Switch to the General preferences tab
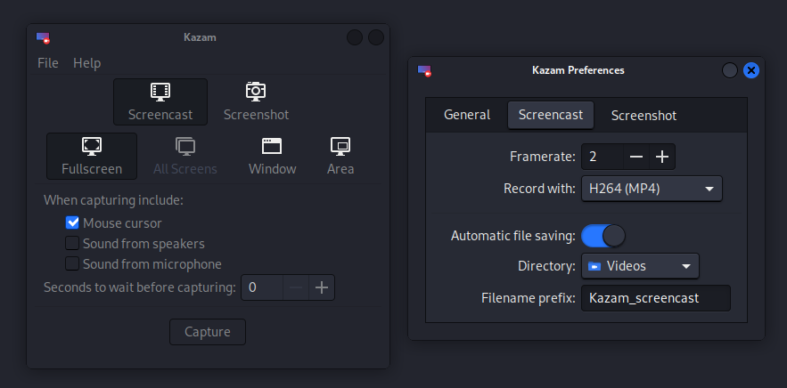 (x=467, y=115)
